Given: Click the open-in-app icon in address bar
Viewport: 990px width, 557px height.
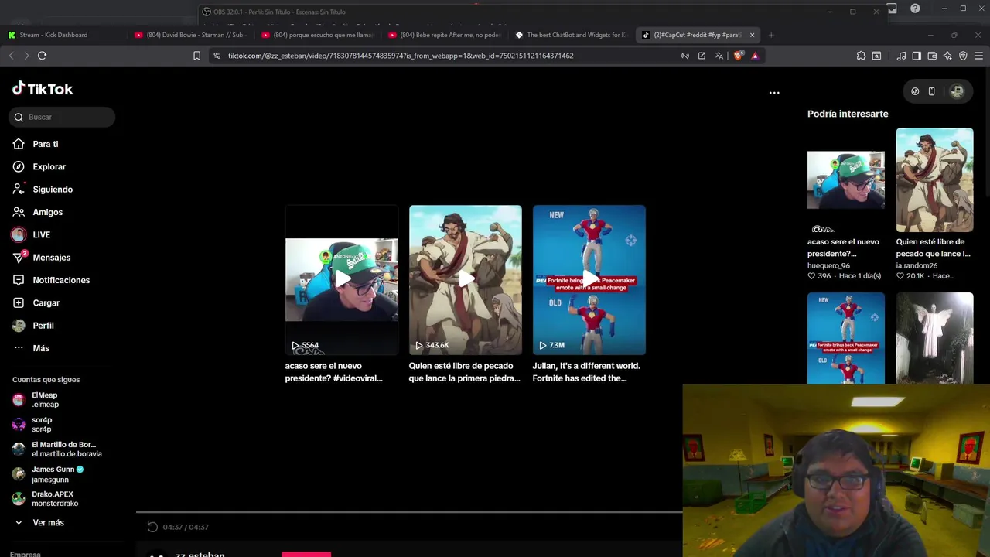Looking at the screenshot, I should (702, 56).
